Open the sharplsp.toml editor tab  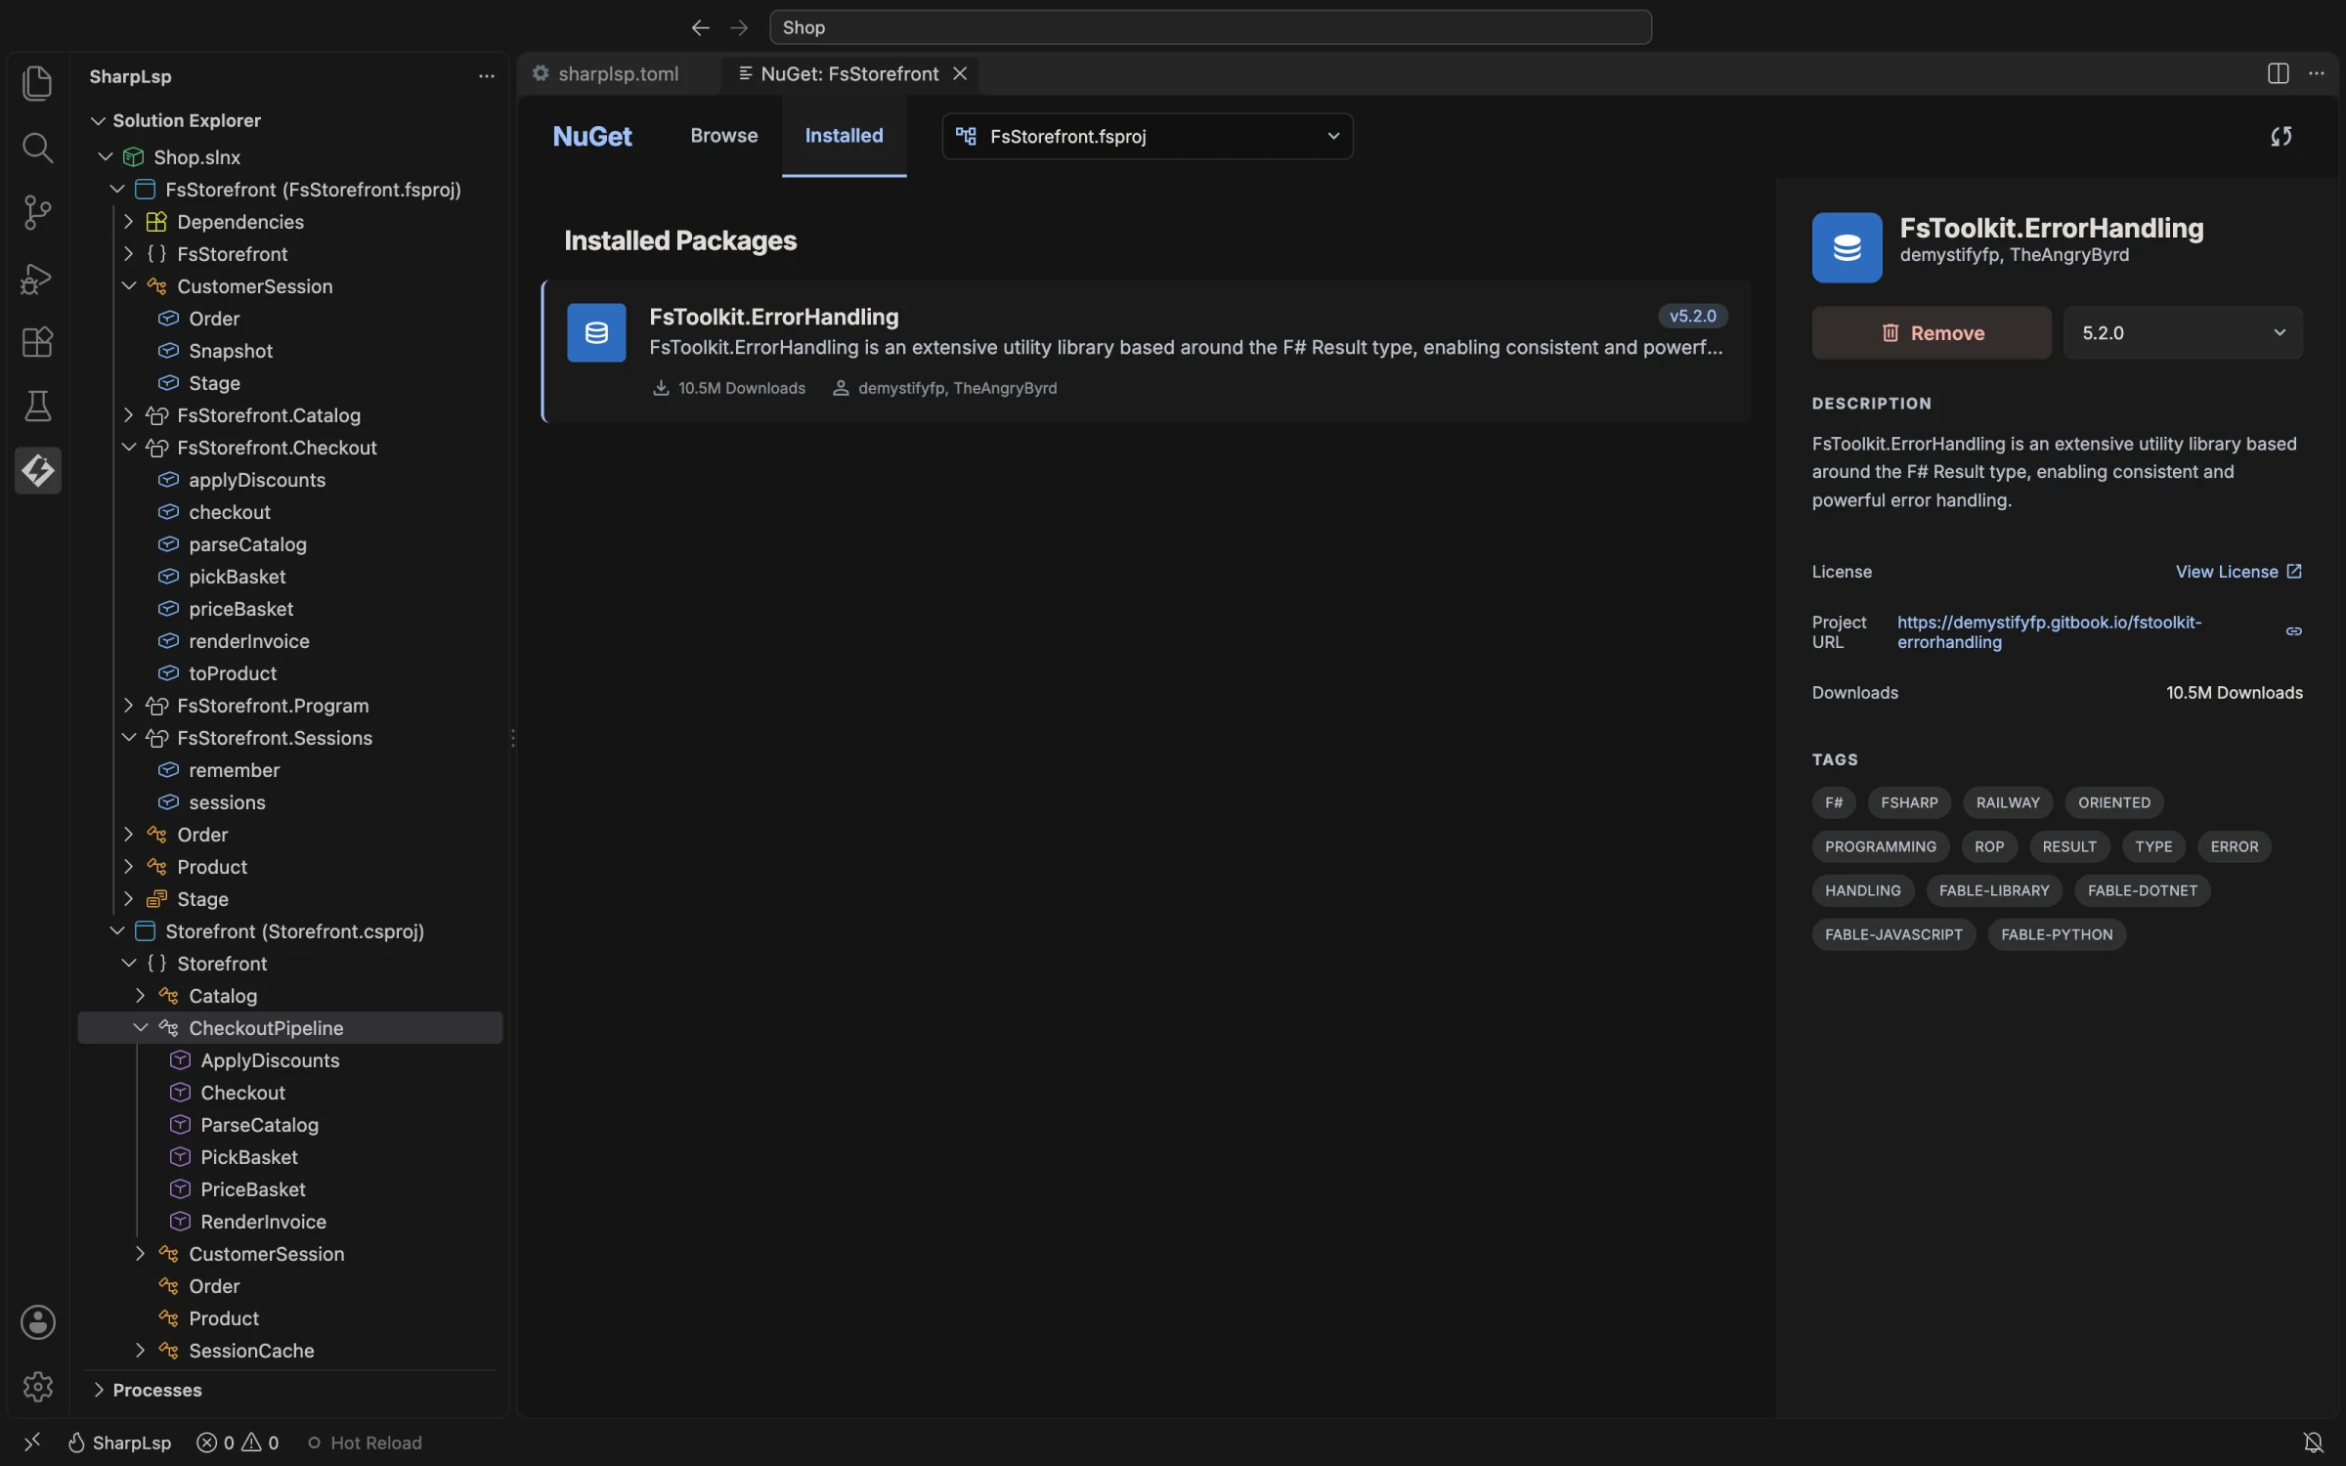(x=618, y=74)
